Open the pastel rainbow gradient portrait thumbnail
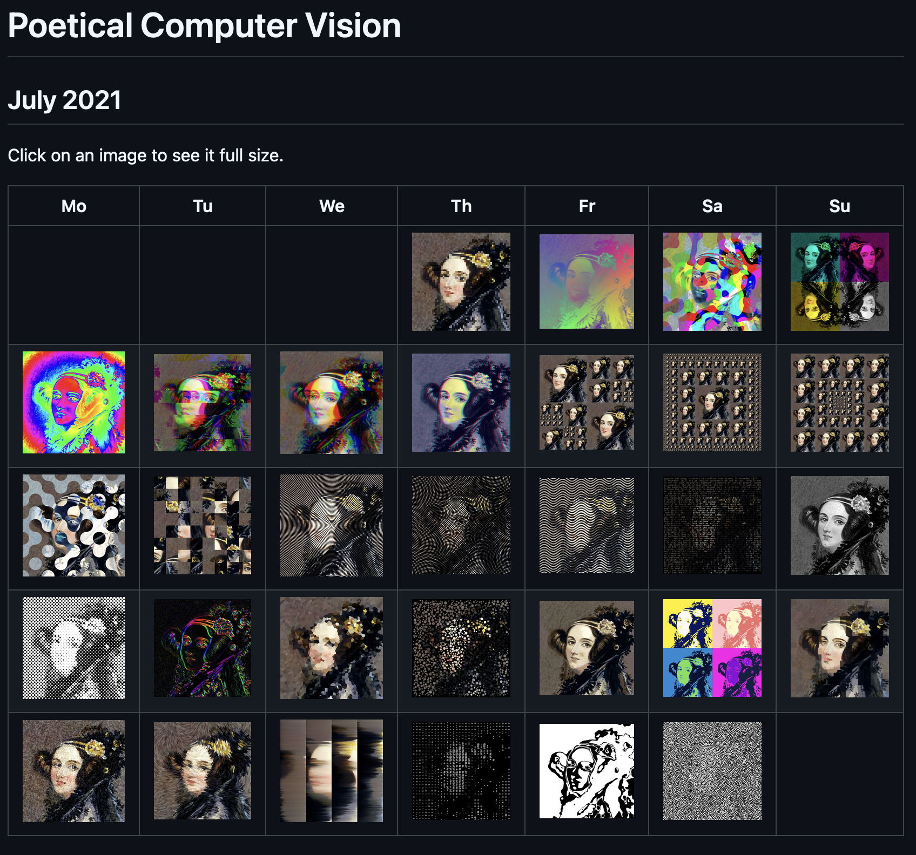Image resolution: width=916 pixels, height=855 pixels. pos(587,282)
